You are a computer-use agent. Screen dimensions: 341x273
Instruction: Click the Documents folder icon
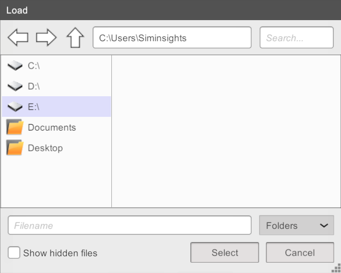point(15,127)
